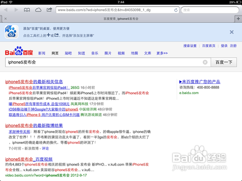242x181 pixels.
Task: Go to 百度首页 link
Action: [x=209, y=46]
